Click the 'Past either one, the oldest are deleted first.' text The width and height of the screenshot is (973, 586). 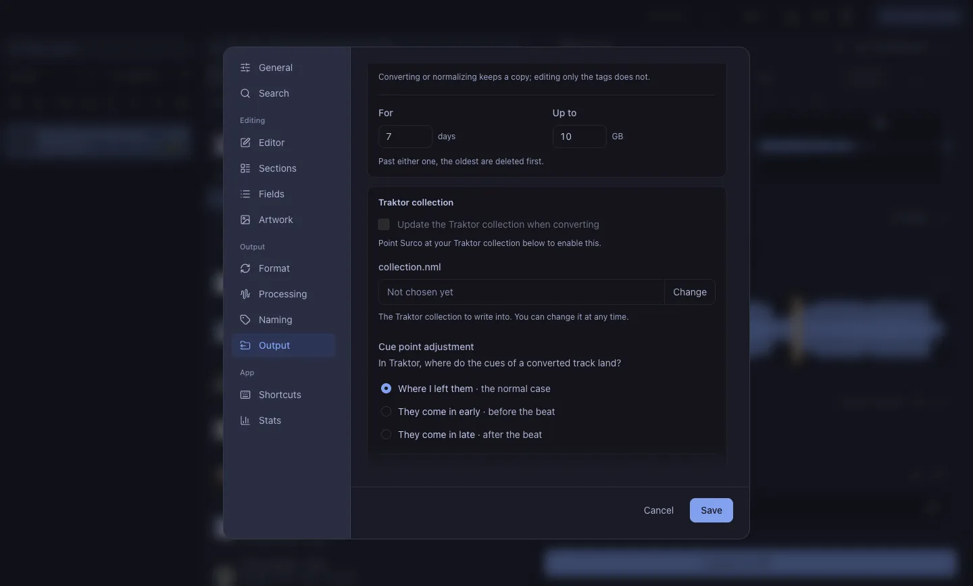point(461,162)
